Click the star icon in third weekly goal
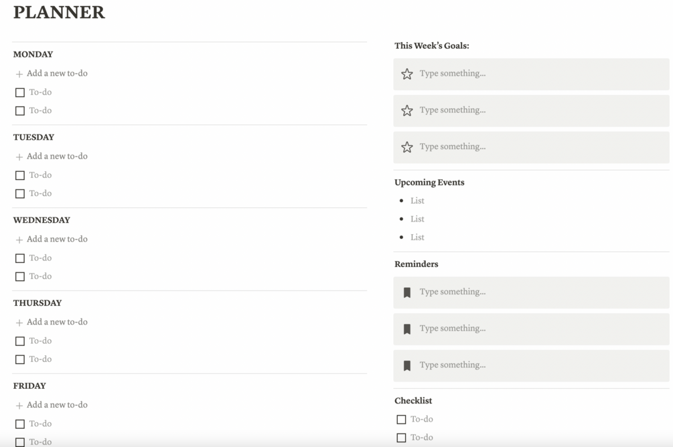This screenshot has width=673, height=447. point(407,147)
